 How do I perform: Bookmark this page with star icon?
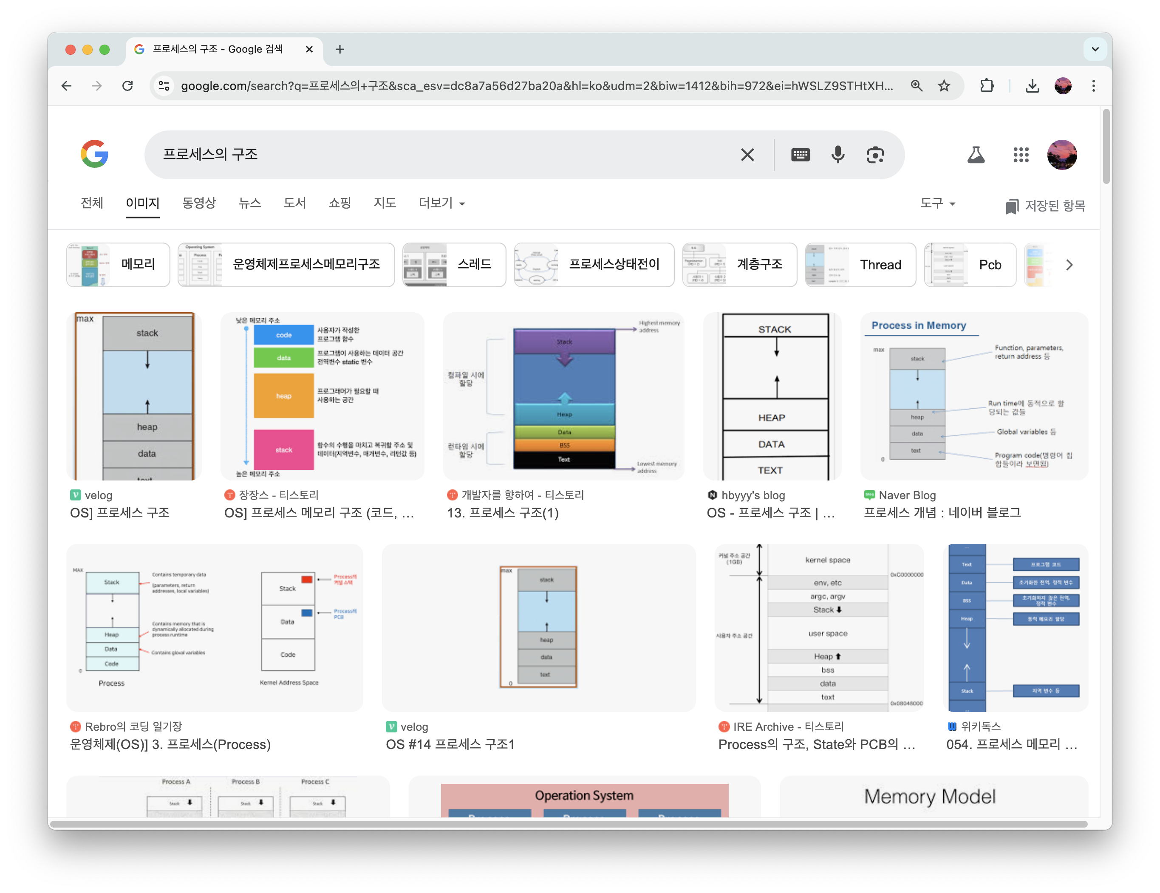click(944, 85)
